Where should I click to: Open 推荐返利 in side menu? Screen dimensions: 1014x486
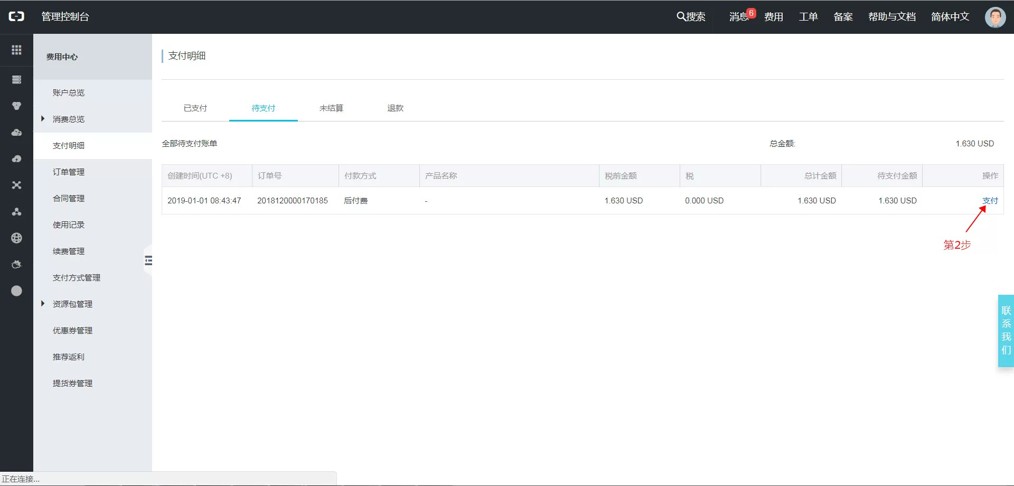[x=69, y=357]
